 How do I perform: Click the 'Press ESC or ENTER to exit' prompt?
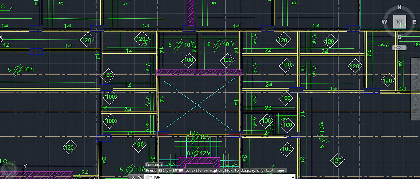216,170
